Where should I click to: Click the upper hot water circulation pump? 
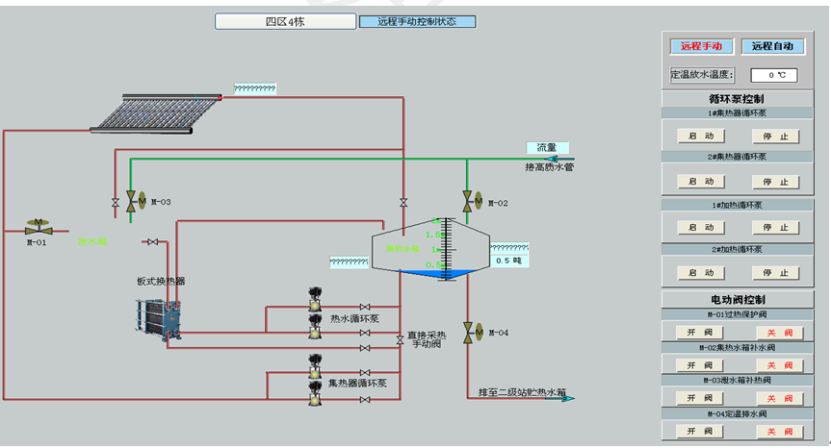tap(314, 297)
